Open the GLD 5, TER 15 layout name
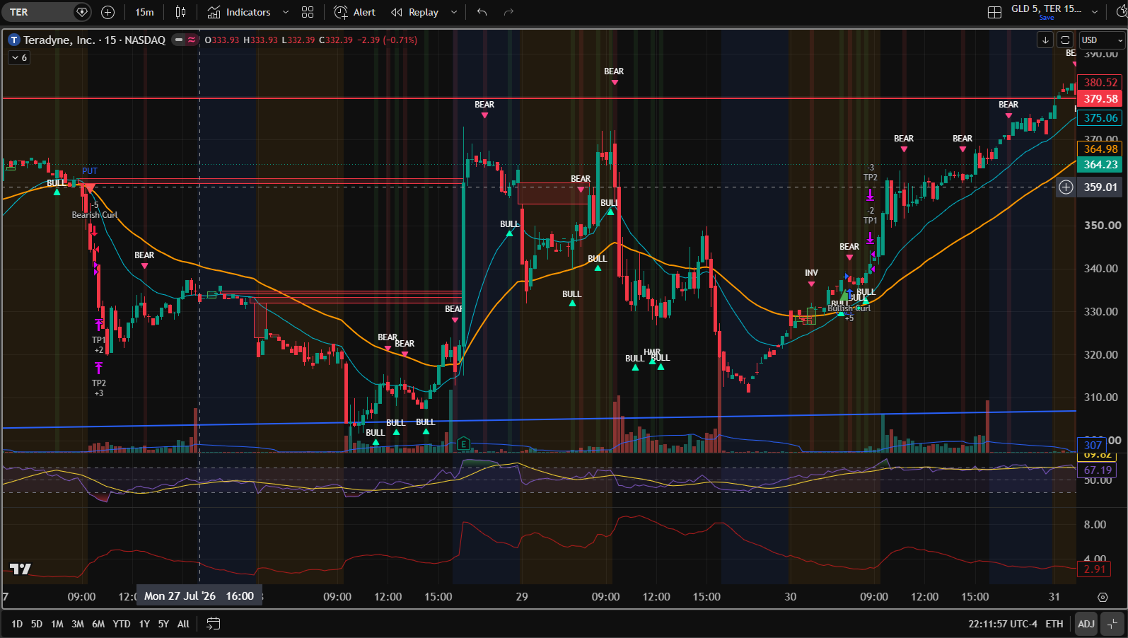 pyautogui.click(x=1046, y=8)
